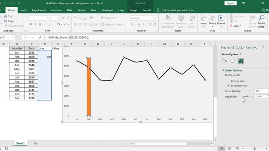Image resolution: width=269 pixels, height=151 pixels.
Task: Open the Format Data Series pane options arrow
Action: coord(264,47)
